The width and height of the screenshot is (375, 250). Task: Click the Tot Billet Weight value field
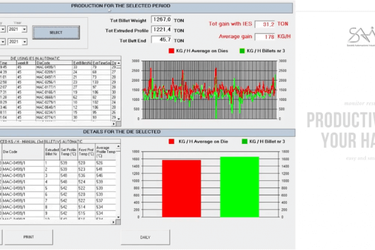pyautogui.click(x=161, y=20)
